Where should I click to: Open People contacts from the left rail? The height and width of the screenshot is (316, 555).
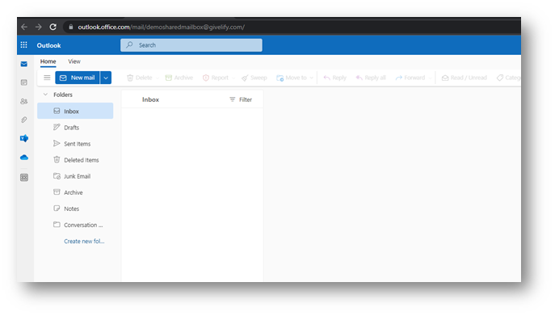(x=24, y=101)
